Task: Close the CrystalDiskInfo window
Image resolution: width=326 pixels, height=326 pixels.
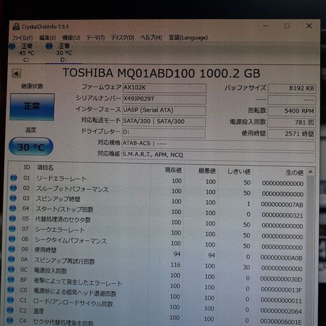Action: (309, 26)
